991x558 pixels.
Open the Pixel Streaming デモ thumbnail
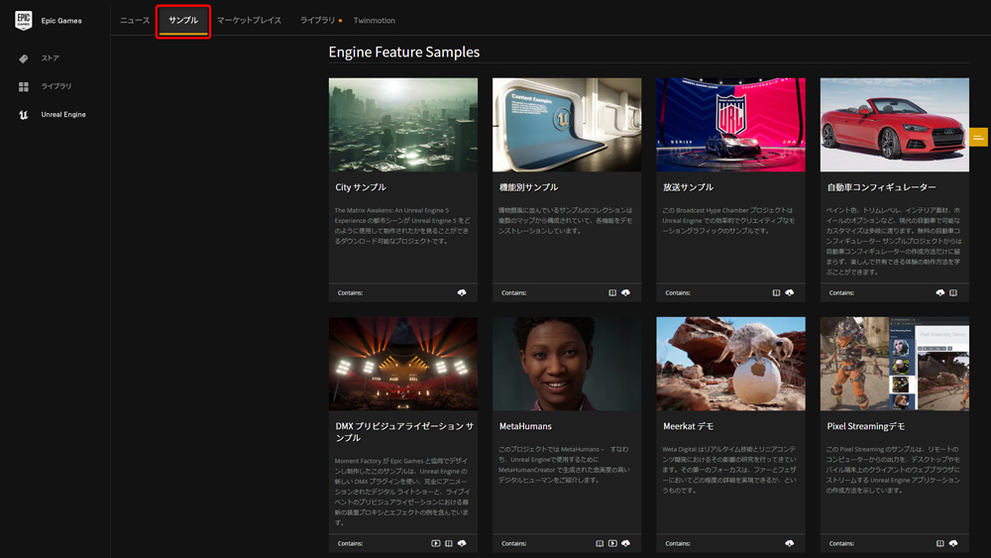tap(894, 364)
